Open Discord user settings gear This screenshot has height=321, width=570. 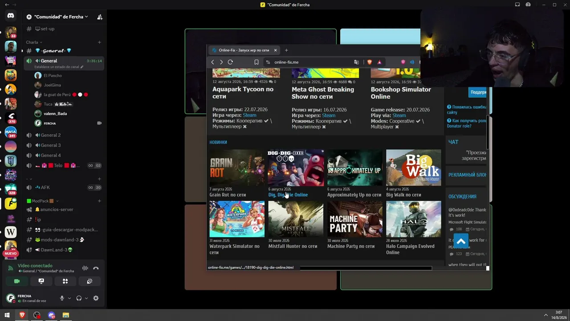coord(96,298)
